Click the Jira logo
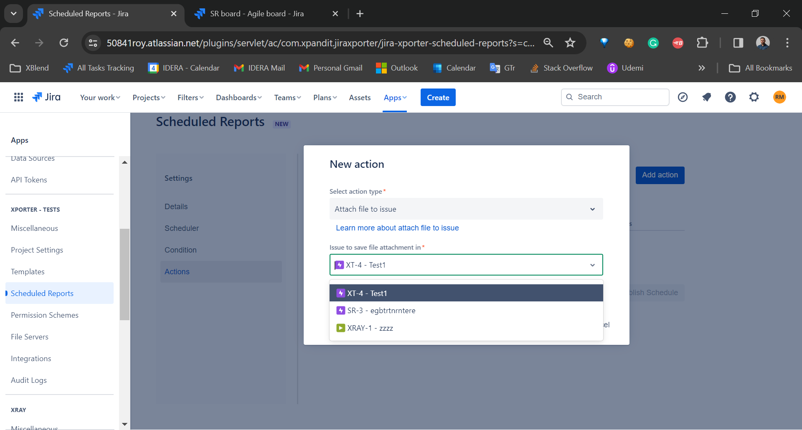The height and width of the screenshot is (430, 802). coord(46,97)
